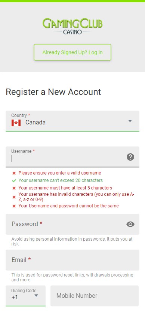Open the username help question mark icon
Viewport: 145px width, 312px height.
(130, 157)
